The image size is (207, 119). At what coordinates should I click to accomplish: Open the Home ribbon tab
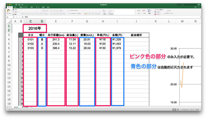click(x=10, y=7)
